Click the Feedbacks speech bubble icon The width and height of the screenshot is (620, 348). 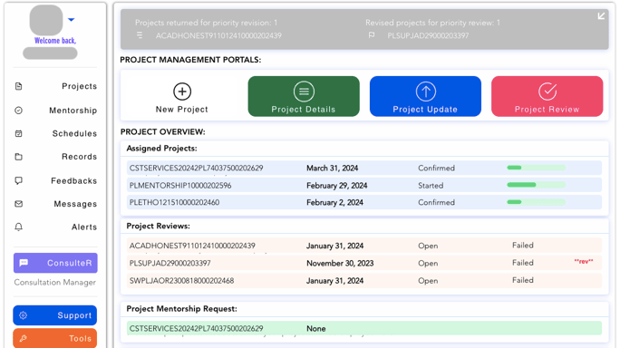(19, 180)
